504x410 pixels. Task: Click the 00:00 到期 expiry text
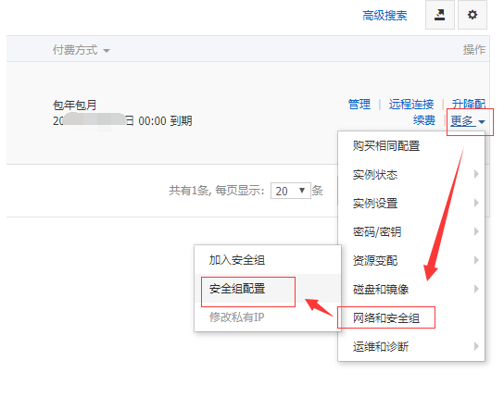[165, 121]
